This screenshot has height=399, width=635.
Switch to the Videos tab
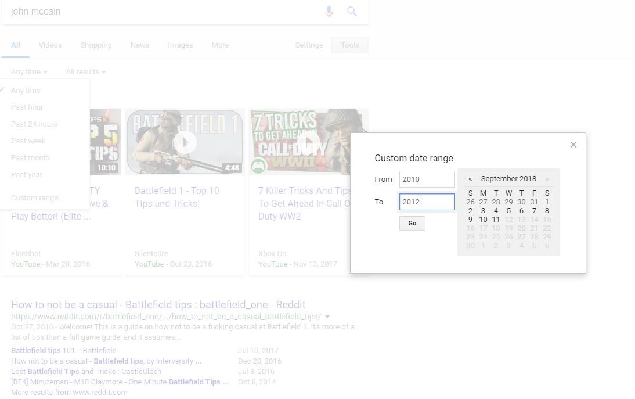point(50,45)
